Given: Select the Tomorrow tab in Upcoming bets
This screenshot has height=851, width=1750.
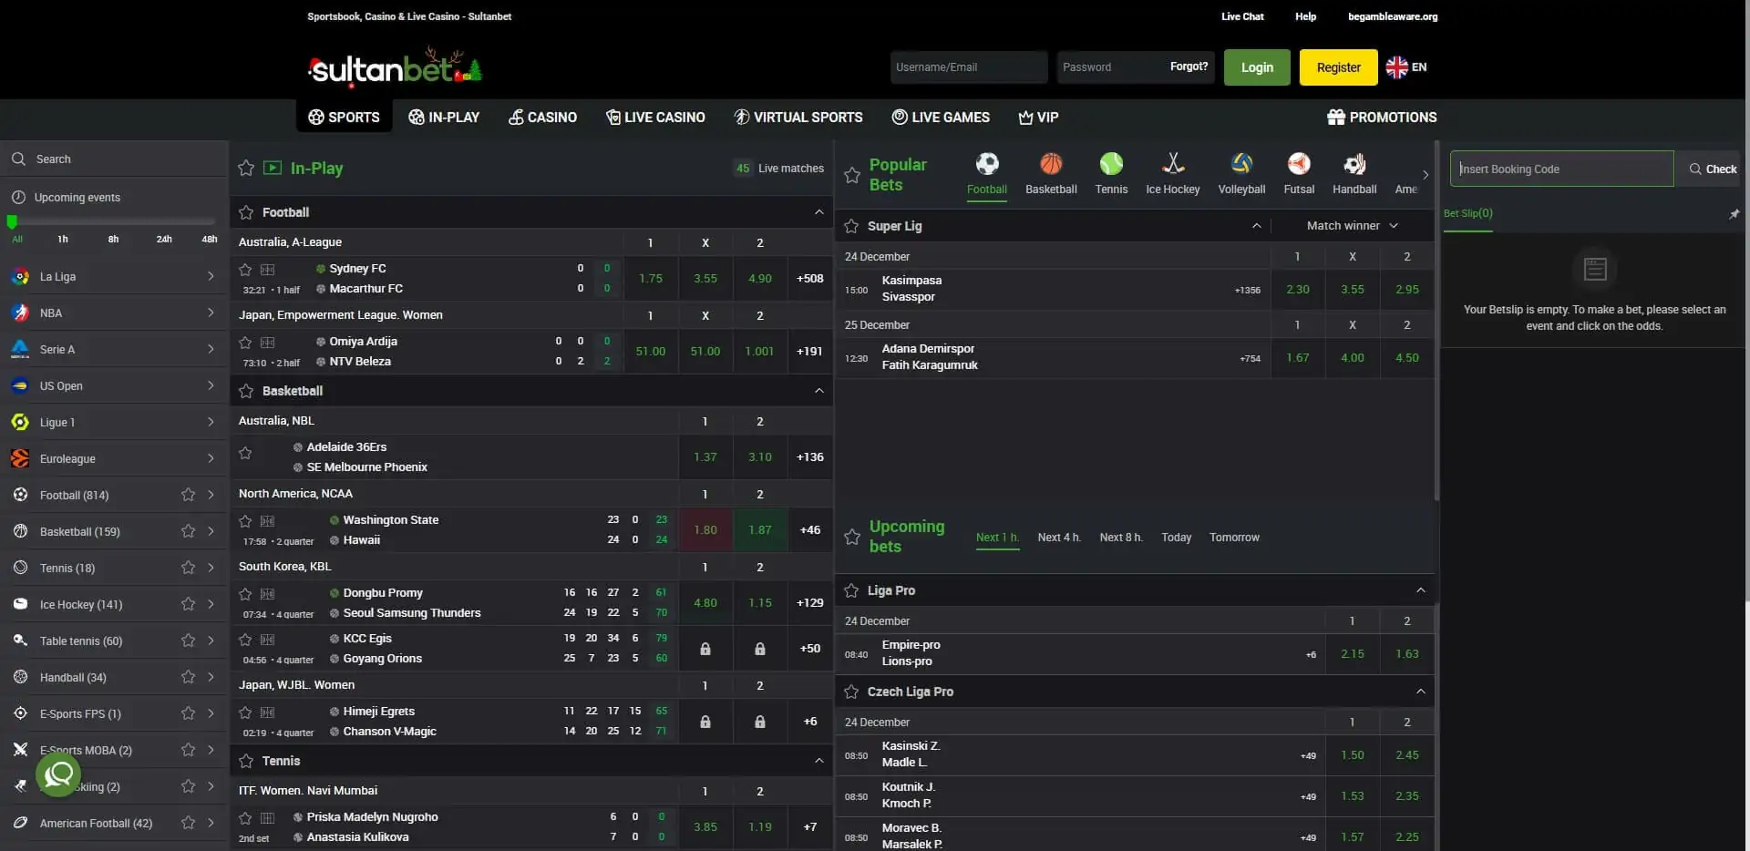Looking at the screenshot, I should [x=1233, y=538].
